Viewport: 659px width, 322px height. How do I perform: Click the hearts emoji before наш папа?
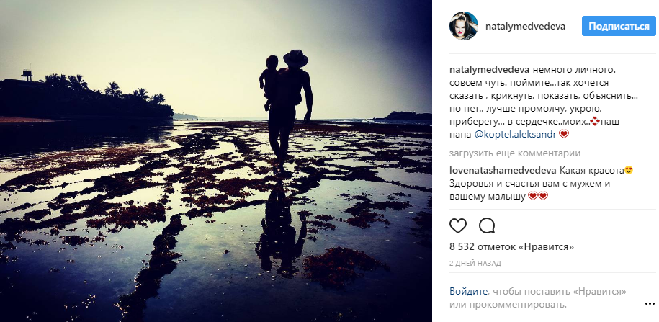[594, 122]
